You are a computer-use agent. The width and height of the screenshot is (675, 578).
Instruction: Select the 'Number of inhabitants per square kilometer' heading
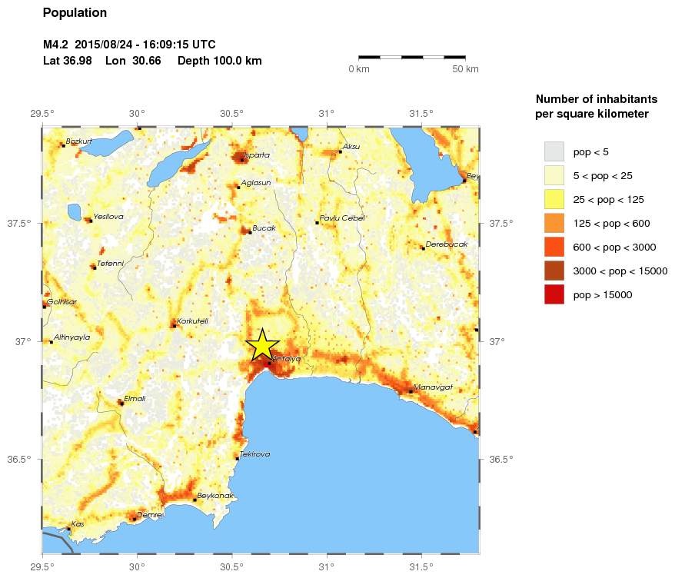pyautogui.click(x=597, y=106)
